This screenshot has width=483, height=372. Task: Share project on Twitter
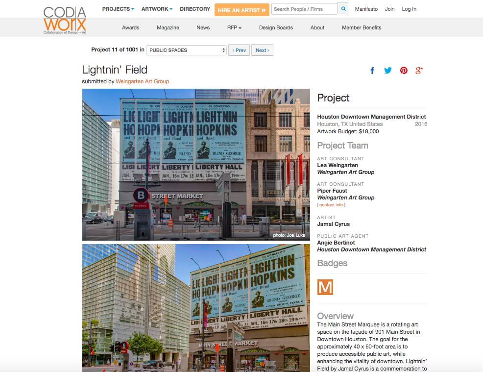(x=388, y=71)
